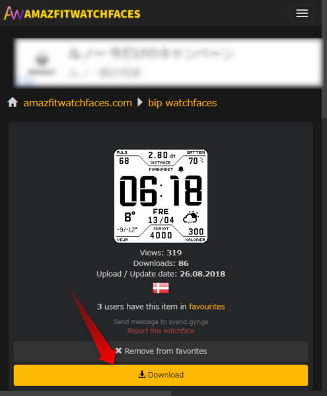This screenshot has height=396, width=327.
Task: Click the blurred advertisement banner
Action: [168, 62]
